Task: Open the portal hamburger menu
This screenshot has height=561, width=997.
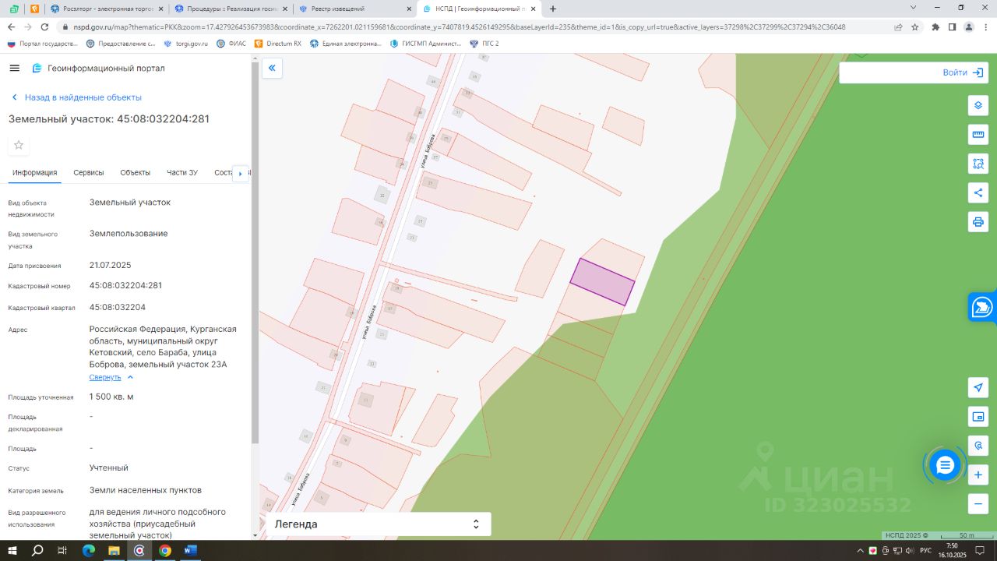Action: [x=14, y=69]
